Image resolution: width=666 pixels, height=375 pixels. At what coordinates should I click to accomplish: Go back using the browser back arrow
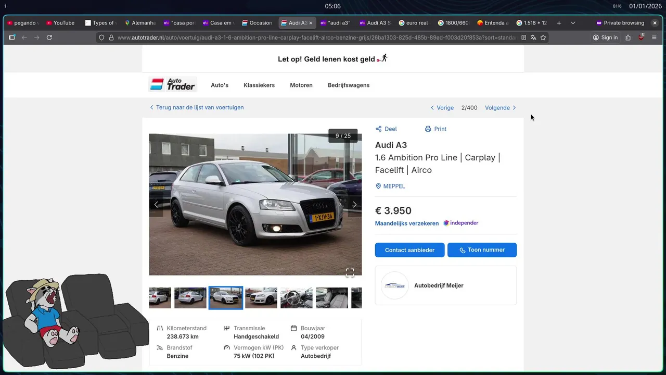coord(24,37)
